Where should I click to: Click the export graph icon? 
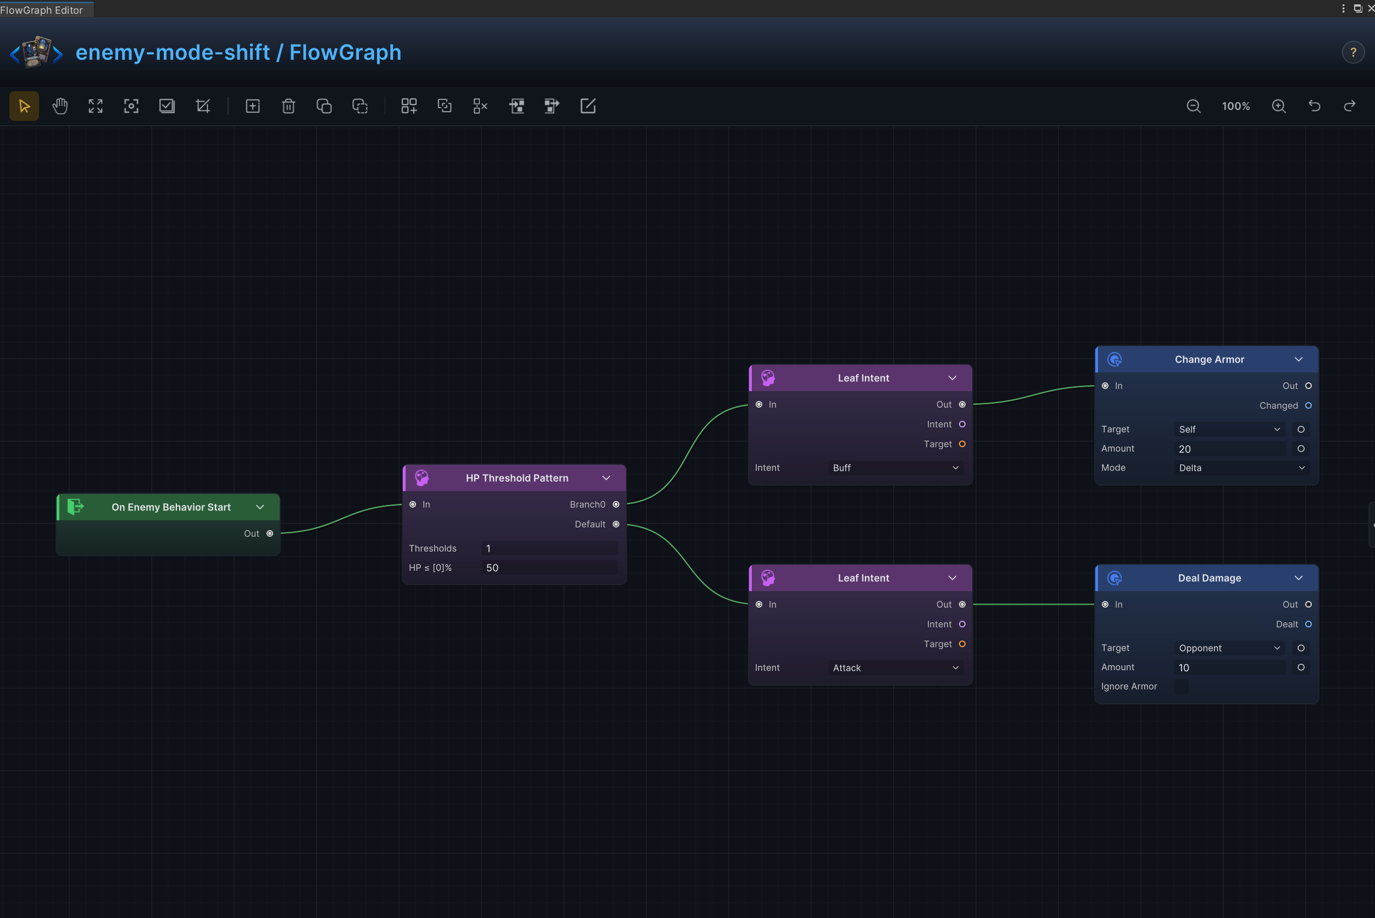click(x=552, y=106)
